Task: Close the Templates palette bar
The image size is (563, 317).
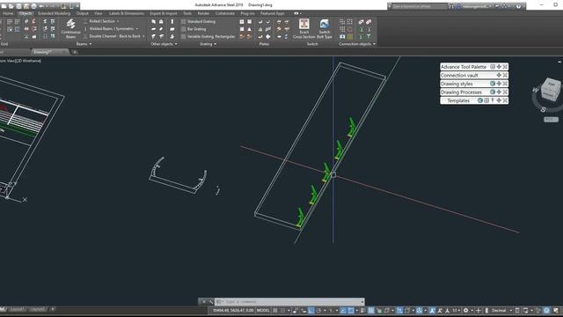Action: click(505, 100)
